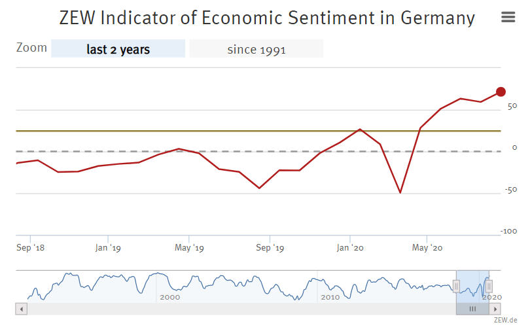530x331 pixels.
Task: Select the 'since 1991' zoom range
Action: coord(256,49)
